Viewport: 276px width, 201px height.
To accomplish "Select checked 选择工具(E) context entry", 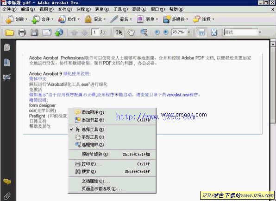I will (112, 130).
